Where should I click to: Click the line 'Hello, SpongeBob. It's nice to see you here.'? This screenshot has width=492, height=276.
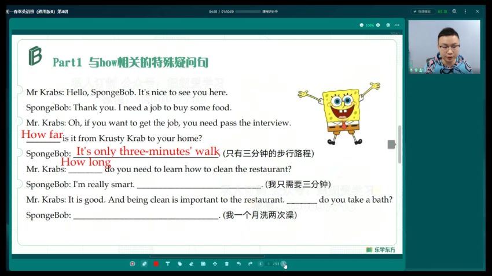(147, 92)
